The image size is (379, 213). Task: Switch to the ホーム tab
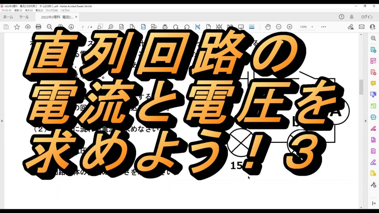pos(8,17)
